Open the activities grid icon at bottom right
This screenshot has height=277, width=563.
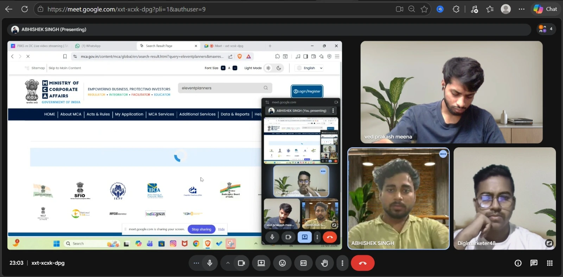[x=550, y=263]
